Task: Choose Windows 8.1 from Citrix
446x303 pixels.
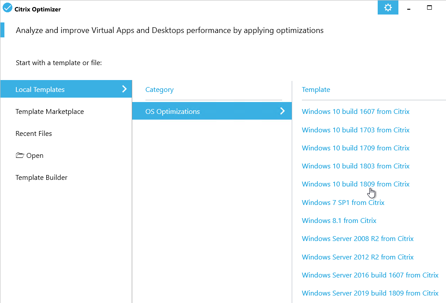Action: click(339, 221)
